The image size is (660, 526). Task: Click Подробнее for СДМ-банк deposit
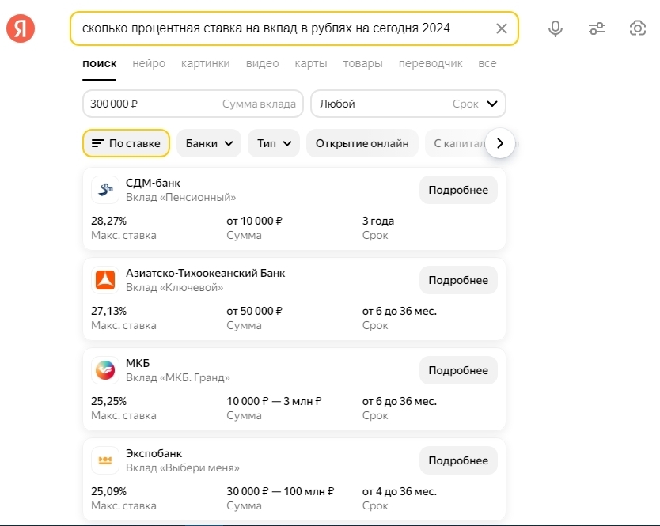tap(458, 190)
